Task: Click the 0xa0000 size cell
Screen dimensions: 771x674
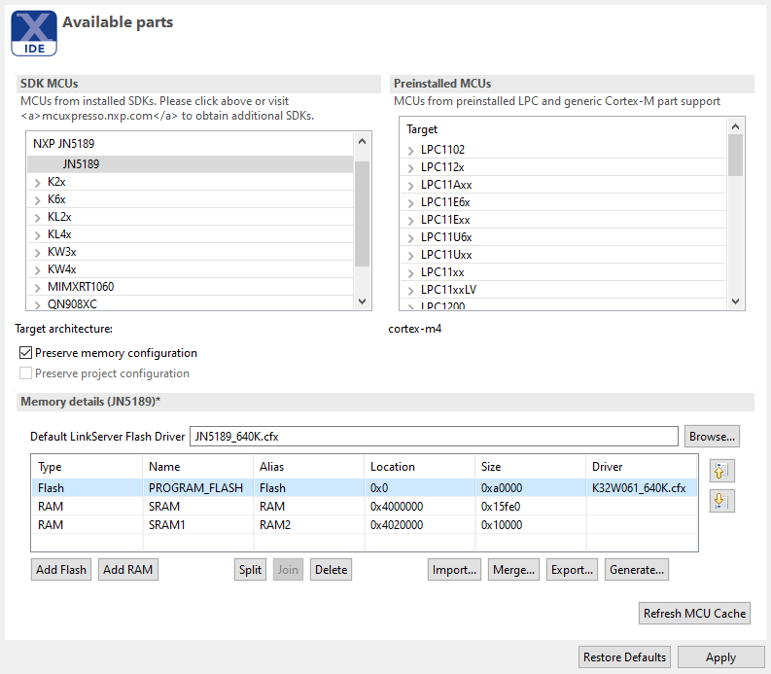Action: click(x=530, y=488)
